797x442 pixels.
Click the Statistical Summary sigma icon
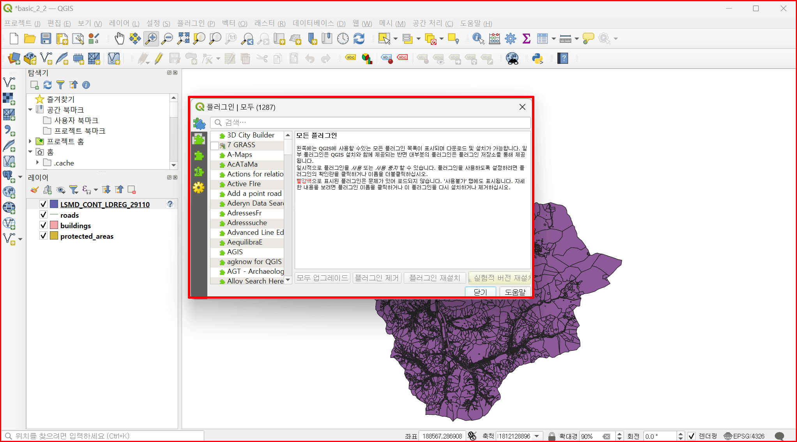point(526,38)
